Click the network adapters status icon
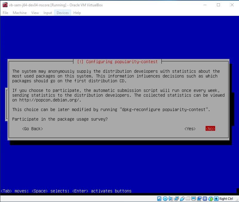Viewport: 239px width, 202px height. pyautogui.click(x=176, y=198)
